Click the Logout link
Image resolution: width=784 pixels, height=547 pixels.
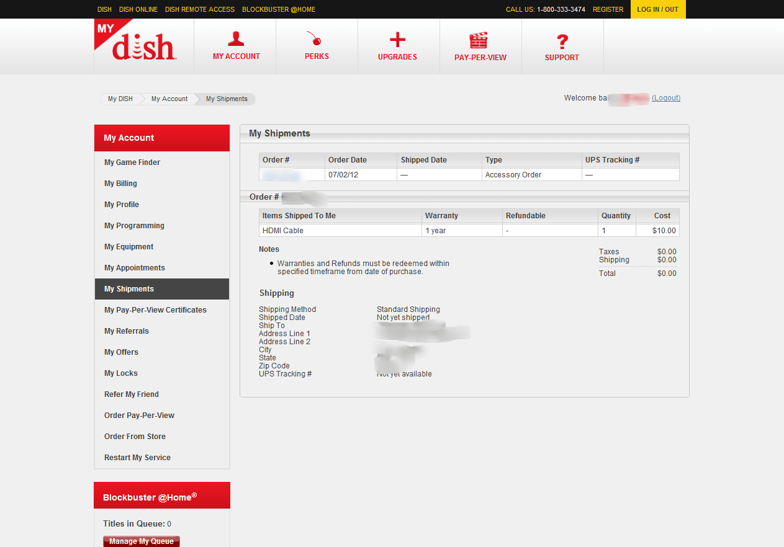[666, 98]
